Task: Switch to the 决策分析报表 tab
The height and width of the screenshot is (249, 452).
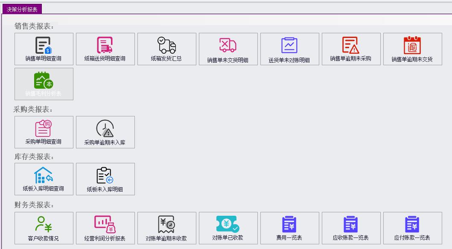Action: click(x=20, y=8)
